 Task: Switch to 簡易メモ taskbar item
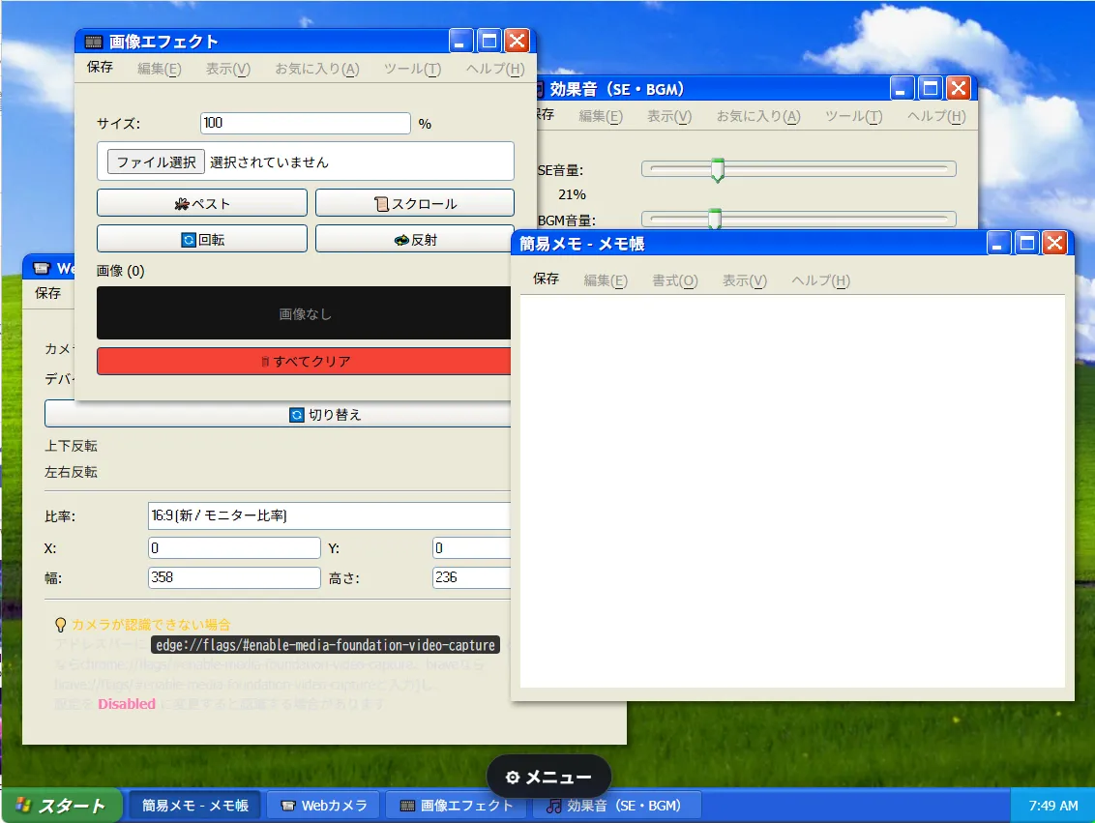pyautogui.click(x=194, y=806)
